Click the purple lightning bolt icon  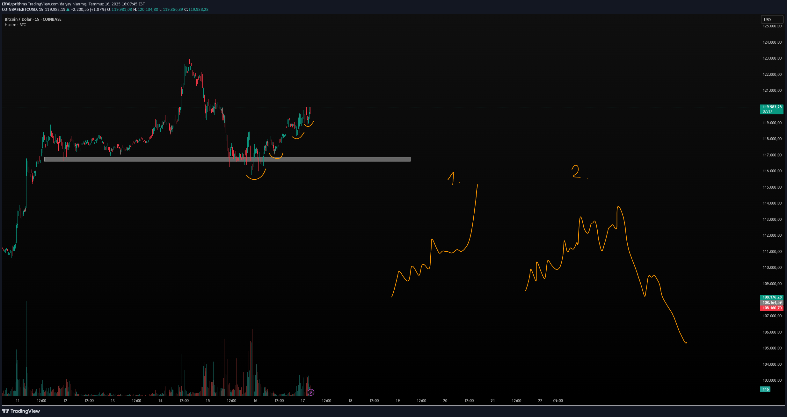click(x=311, y=392)
